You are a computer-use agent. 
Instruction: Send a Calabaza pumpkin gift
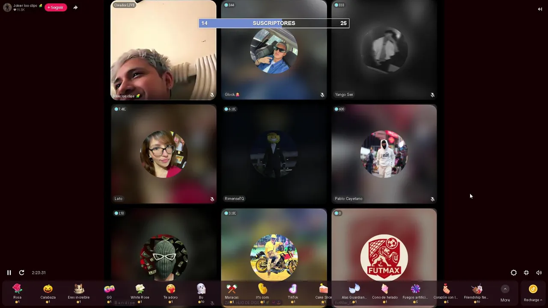pyautogui.click(x=48, y=293)
